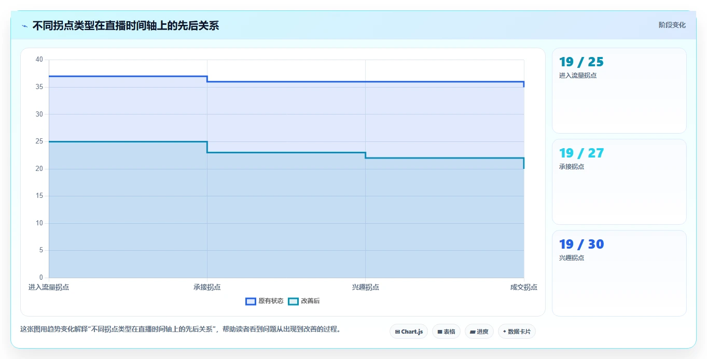707x359 pixels.
Task: Click the chart description sentence below the chart
Action: pos(181,329)
